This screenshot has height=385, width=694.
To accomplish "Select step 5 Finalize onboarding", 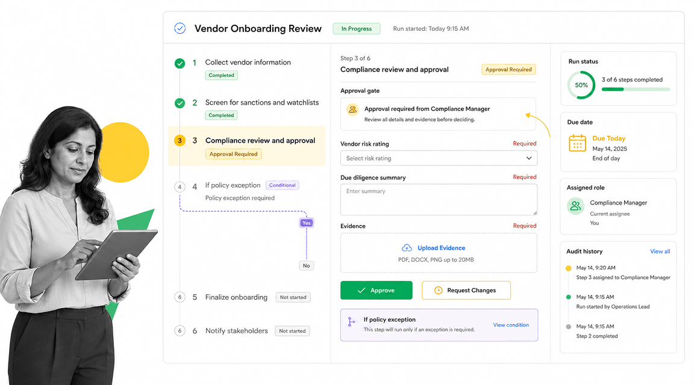I will point(236,297).
